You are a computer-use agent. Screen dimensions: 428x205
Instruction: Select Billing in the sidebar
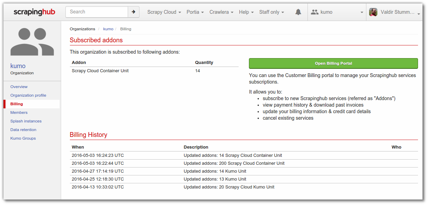click(17, 104)
